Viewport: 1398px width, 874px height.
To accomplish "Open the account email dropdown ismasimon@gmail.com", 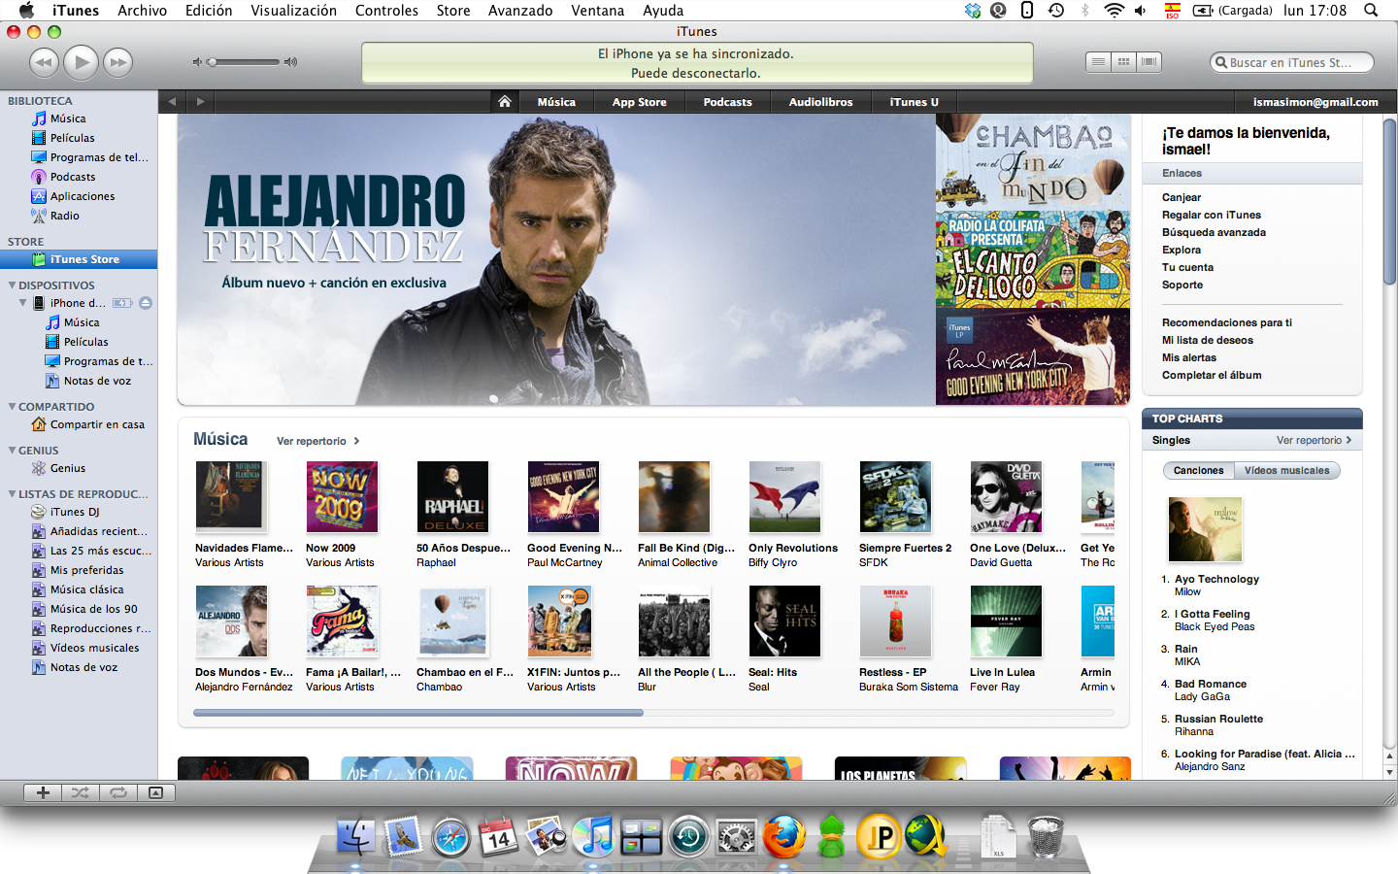I will (1315, 102).
